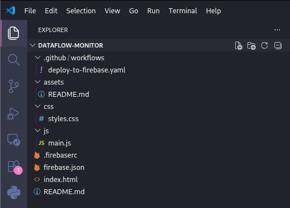Open the Search view in activity bar
Screen dimensions: 290x208
click(14, 60)
